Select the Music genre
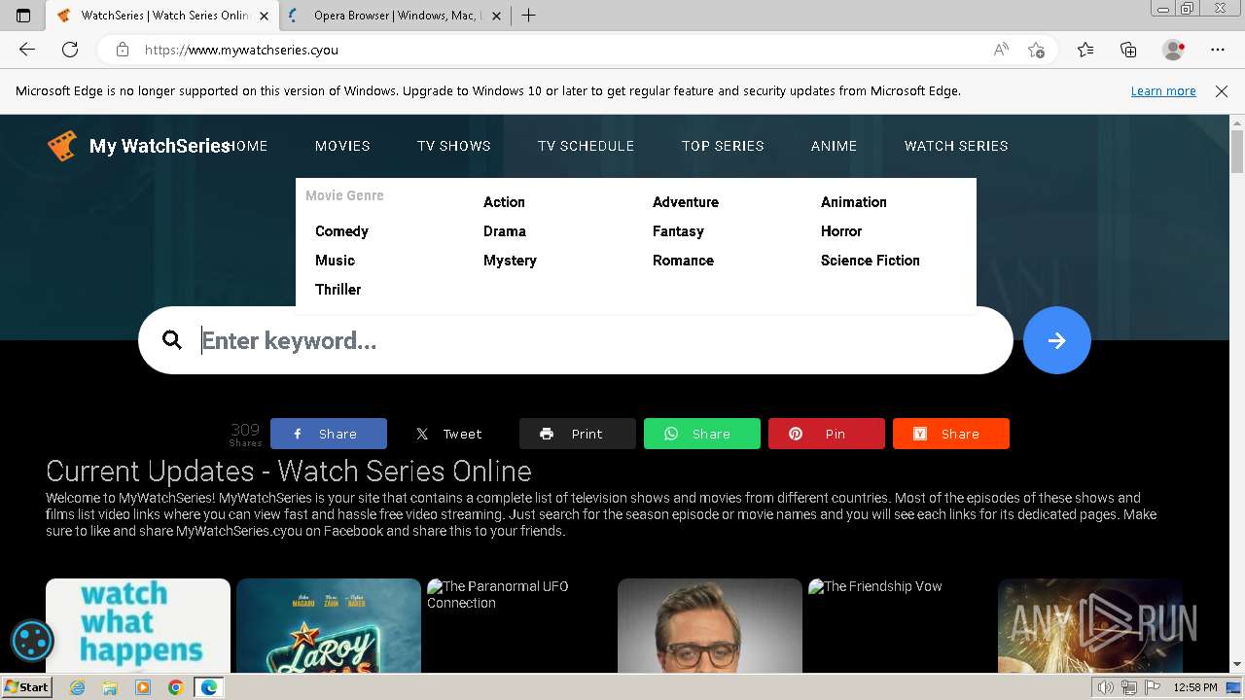Viewport: 1245px width, 700px height. [335, 261]
